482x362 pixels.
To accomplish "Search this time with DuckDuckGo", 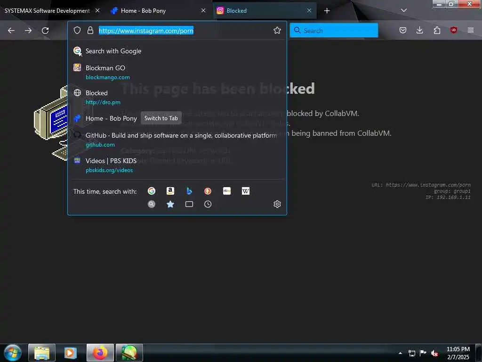I will pyautogui.click(x=208, y=191).
